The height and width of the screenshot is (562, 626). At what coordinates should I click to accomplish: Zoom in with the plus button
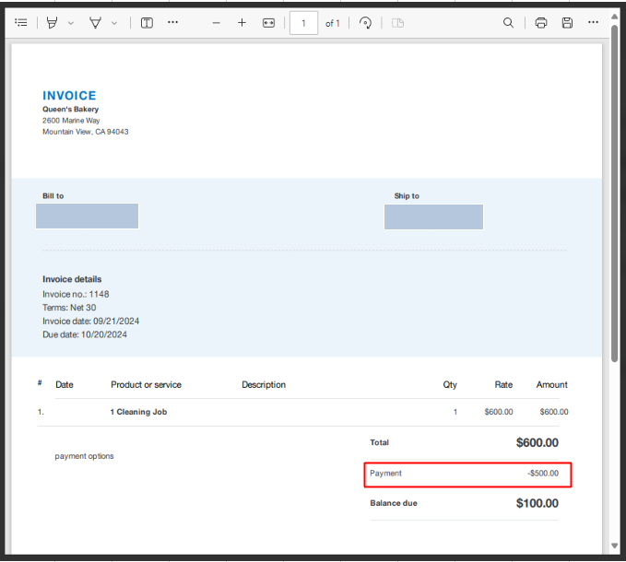(x=242, y=23)
